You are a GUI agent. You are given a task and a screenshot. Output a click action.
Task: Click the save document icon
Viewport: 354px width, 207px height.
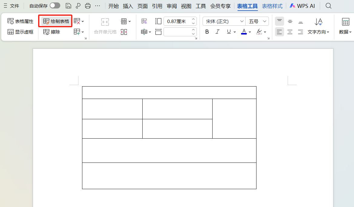coord(69,6)
